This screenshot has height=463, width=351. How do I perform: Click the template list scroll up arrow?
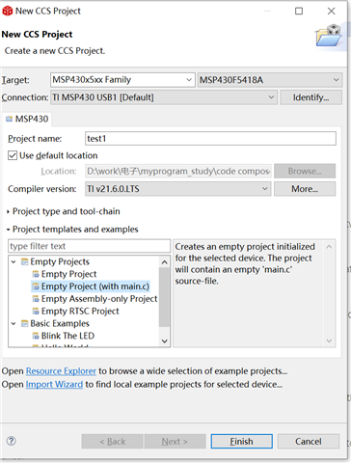[x=164, y=262]
